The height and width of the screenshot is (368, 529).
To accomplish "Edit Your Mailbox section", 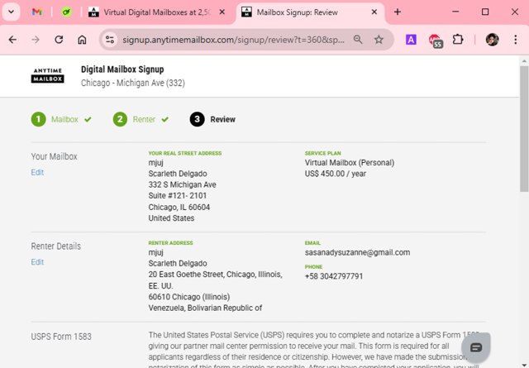I will (37, 173).
